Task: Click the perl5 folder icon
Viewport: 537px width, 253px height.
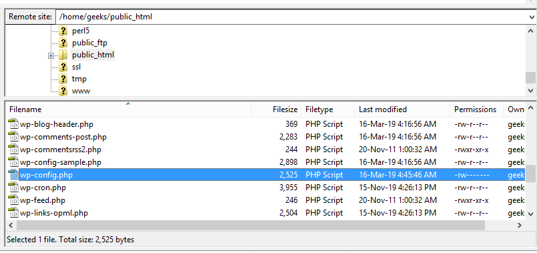Action: coord(63,31)
